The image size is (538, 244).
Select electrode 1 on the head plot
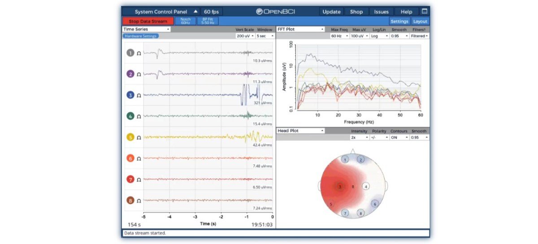coord(345,159)
